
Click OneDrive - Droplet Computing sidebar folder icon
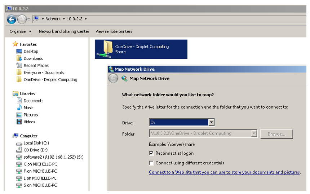tap(19, 79)
